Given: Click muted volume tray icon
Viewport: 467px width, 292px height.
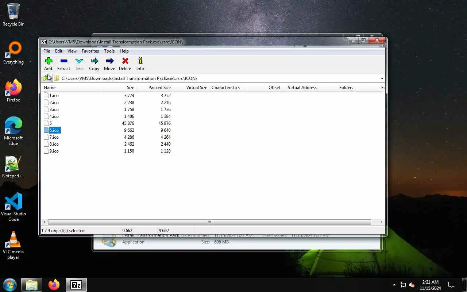Looking at the screenshot, I should pos(412,285).
